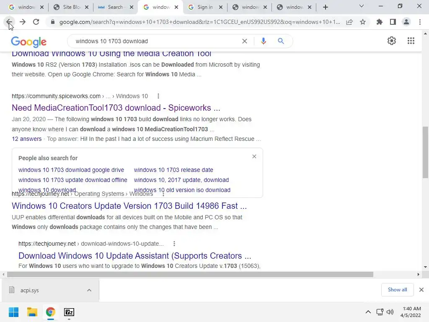
Task: Switch to the Site Blo tab
Action: [71, 7]
